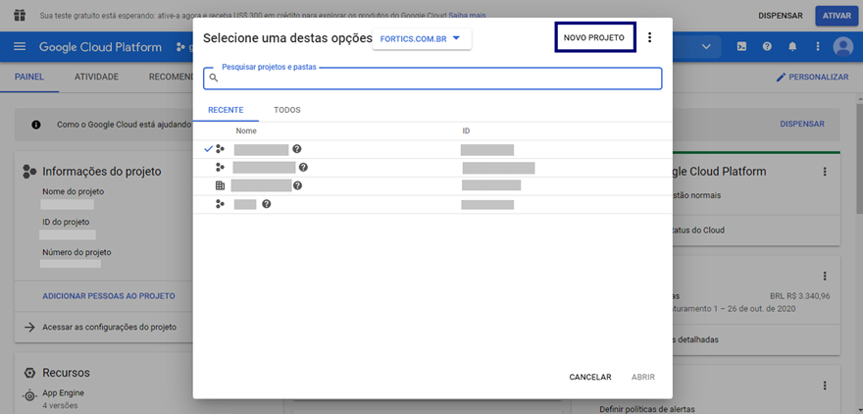Click the NOVO PROJETO button

(x=594, y=37)
